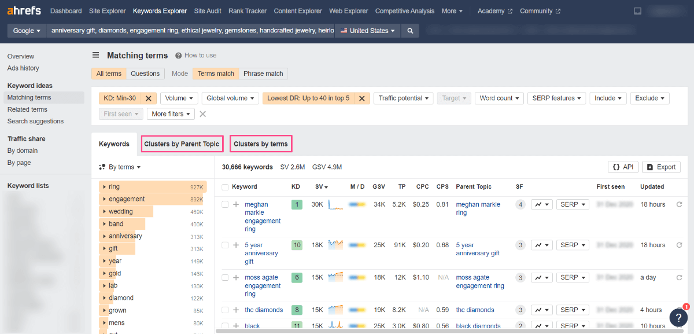Open SERP dropdown for meghan markle engagement ring

[x=573, y=204]
